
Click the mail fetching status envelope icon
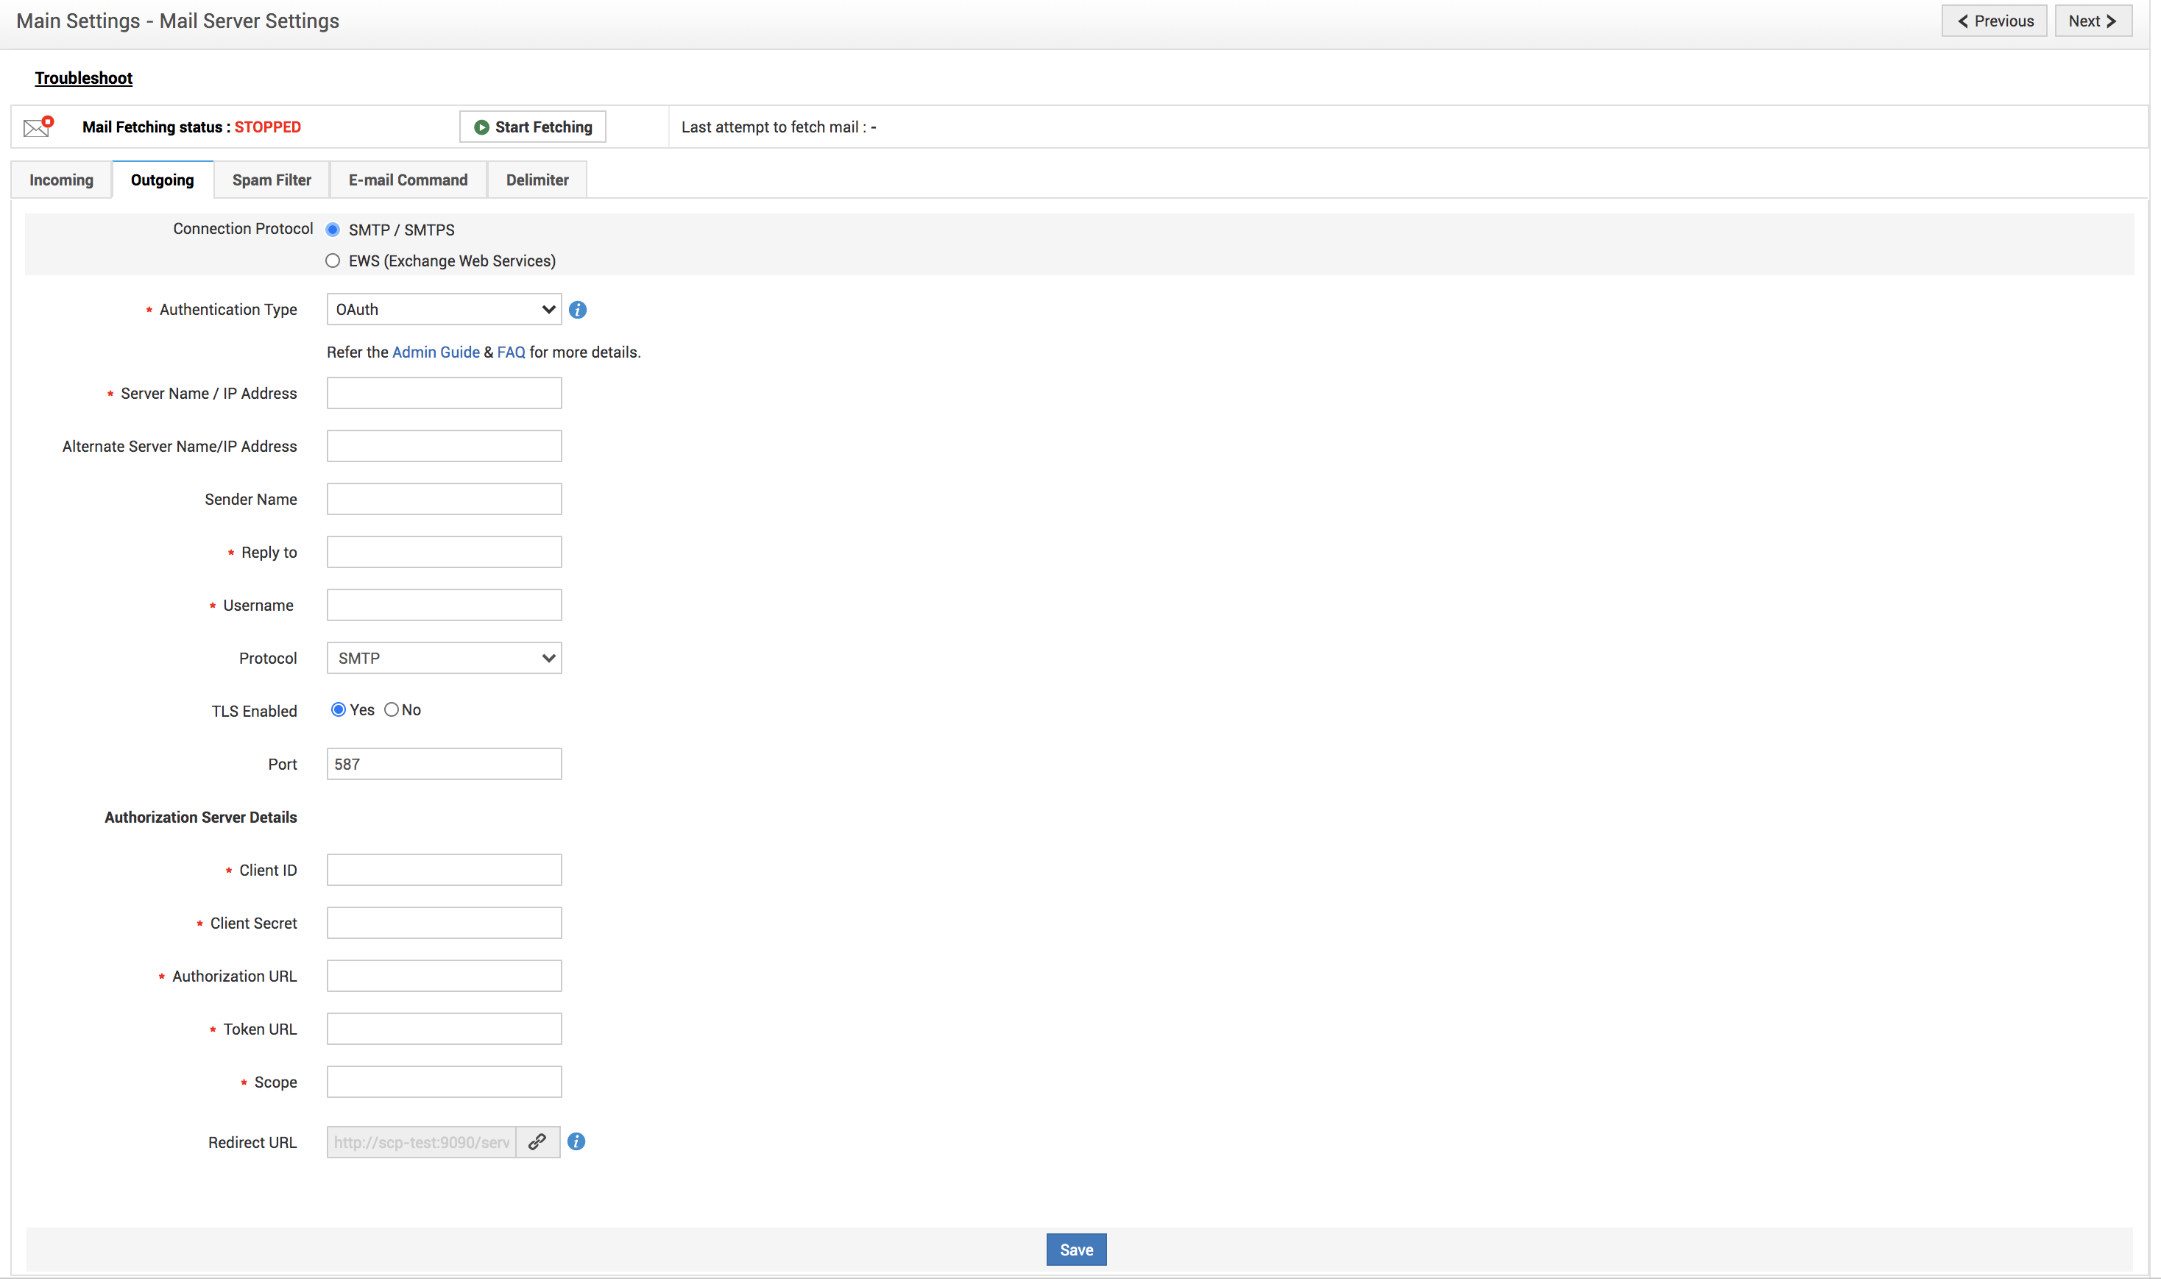(x=38, y=127)
